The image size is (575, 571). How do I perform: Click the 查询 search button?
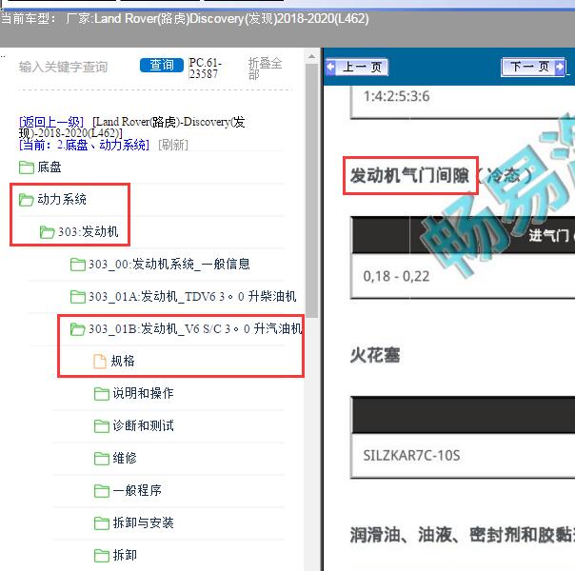161,66
